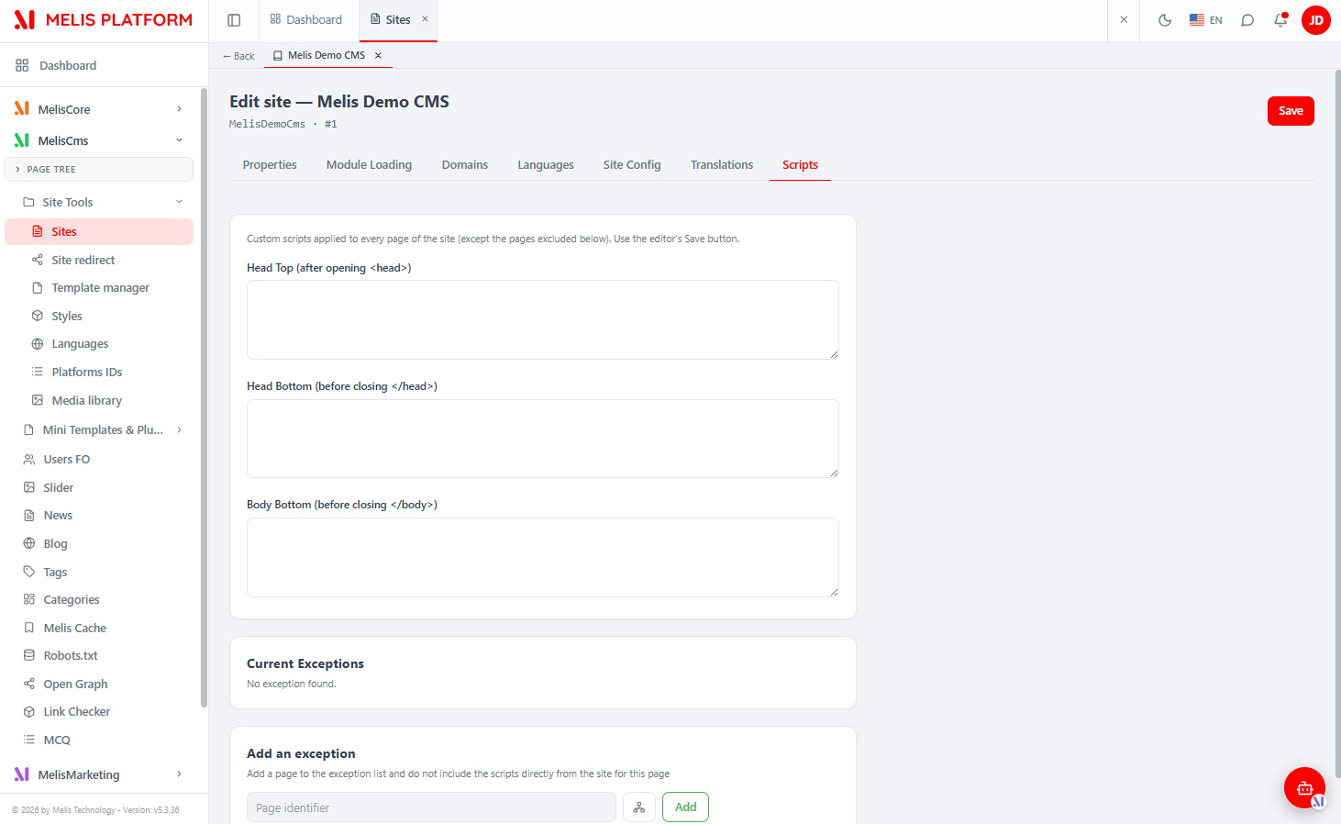Click the Robots.txt database icon
Viewport: 1341px width, 824px height.
coord(29,656)
